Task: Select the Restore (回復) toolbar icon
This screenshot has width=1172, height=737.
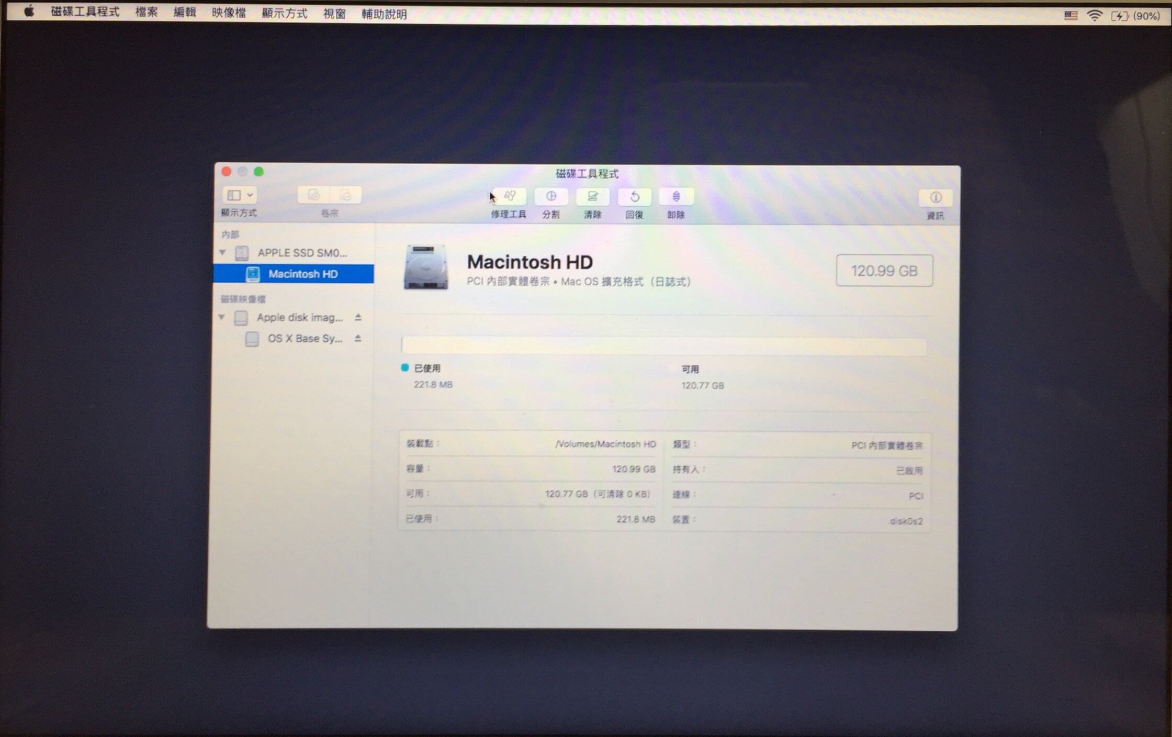Action: (634, 197)
